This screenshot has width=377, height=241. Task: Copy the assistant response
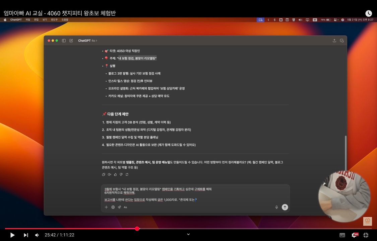[104, 174]
